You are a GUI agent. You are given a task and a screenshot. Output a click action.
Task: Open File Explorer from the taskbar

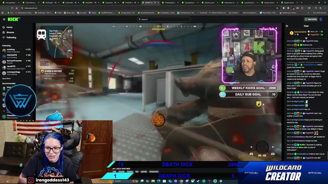[153, 181]
